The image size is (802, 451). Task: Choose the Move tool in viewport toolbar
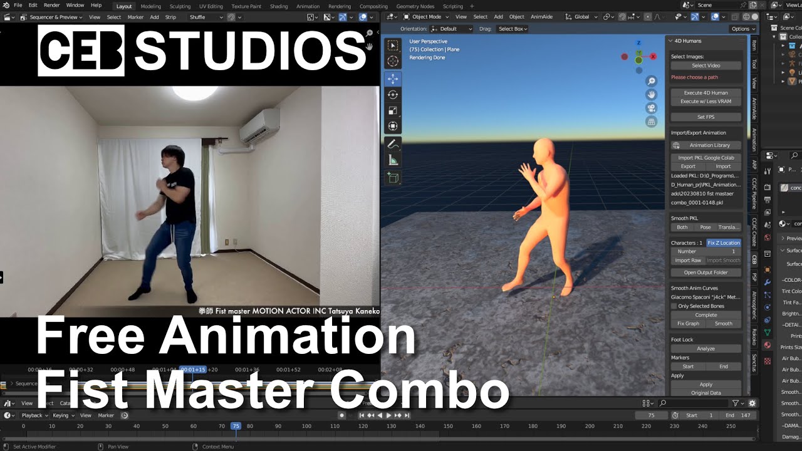pyautogui.click(x=393, y=79)
